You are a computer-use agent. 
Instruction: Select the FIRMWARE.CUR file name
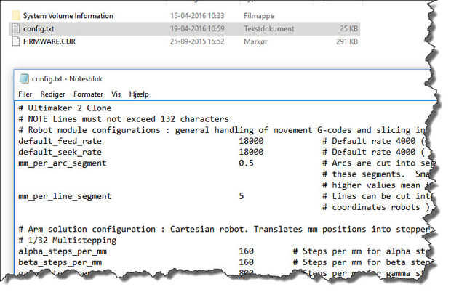pos(49,41)
